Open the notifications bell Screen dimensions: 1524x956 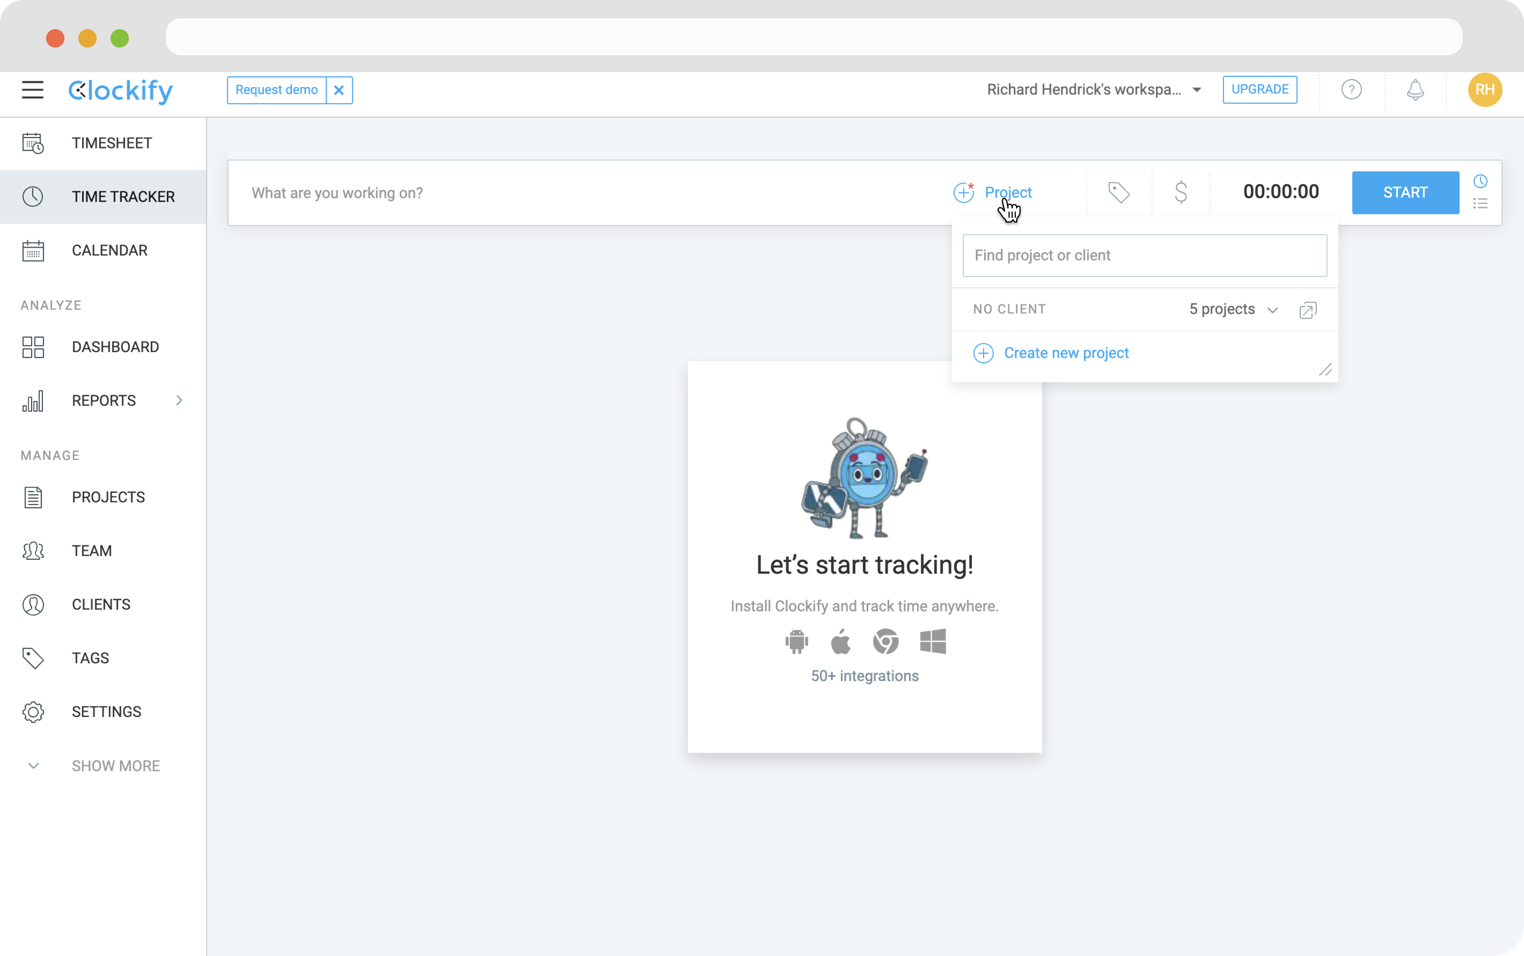[1415, 90]
